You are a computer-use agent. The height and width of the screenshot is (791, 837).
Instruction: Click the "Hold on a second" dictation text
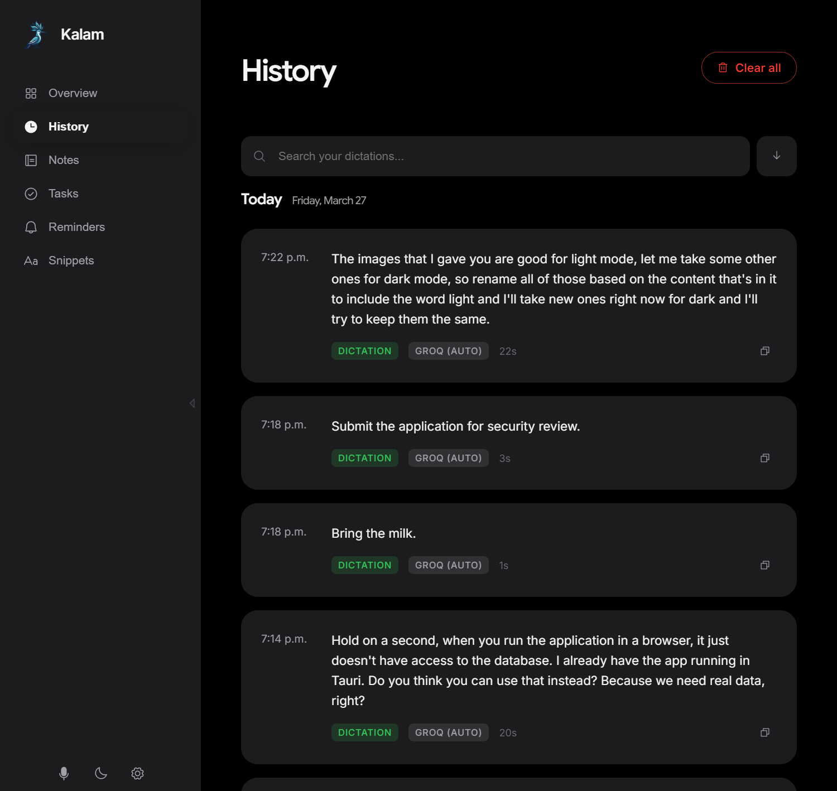[549, 671]
